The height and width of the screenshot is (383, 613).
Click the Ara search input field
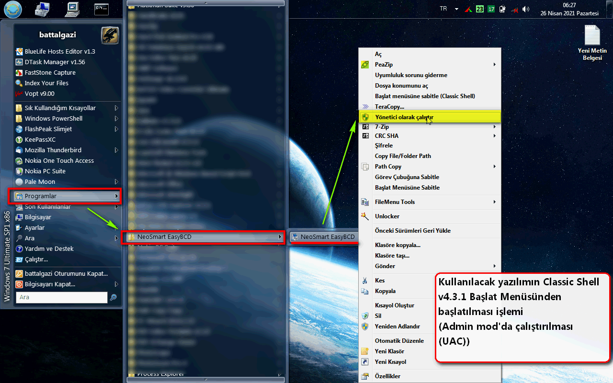(x=62, y=297)
